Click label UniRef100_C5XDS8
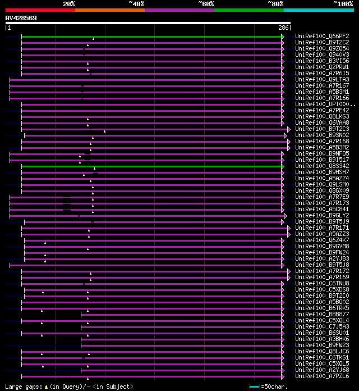 (322, 289)
